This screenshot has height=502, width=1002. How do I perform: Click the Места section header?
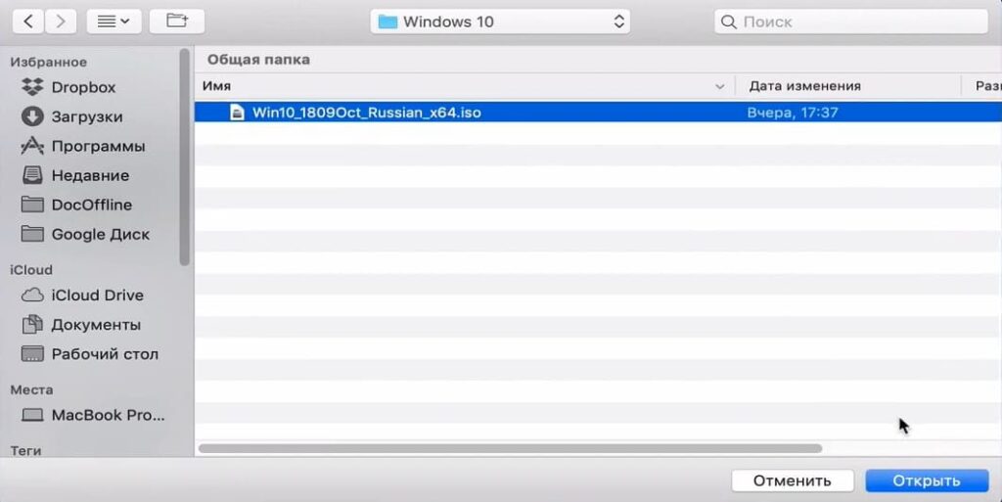coord(31,389)
